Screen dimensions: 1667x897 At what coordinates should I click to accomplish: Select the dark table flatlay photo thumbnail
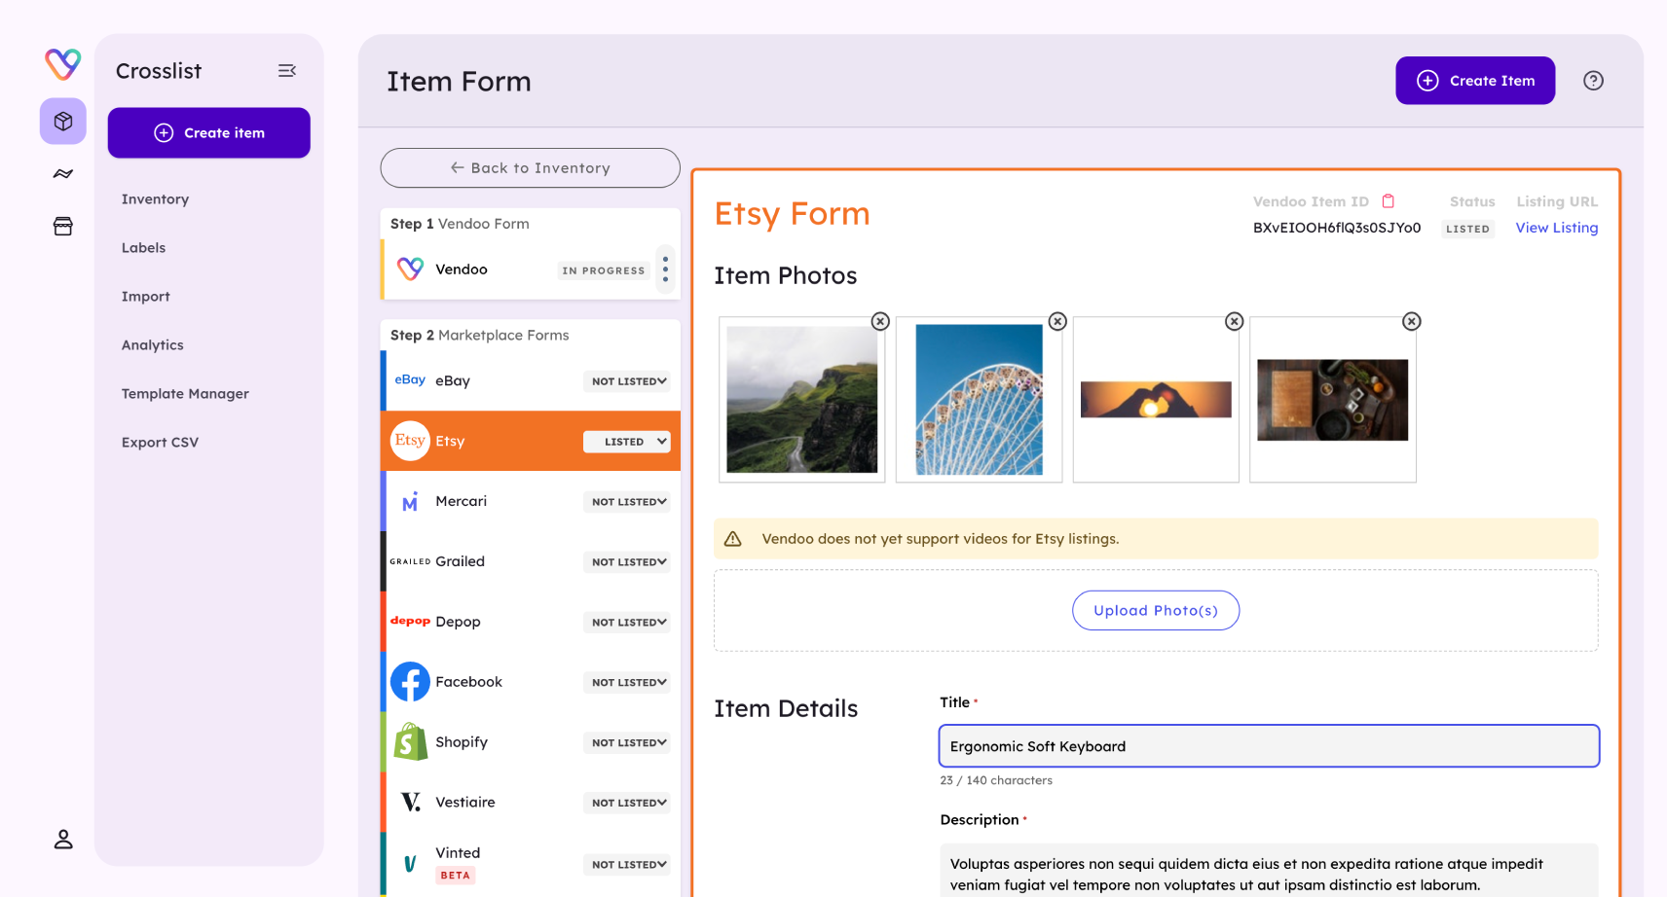[1332, 400]
